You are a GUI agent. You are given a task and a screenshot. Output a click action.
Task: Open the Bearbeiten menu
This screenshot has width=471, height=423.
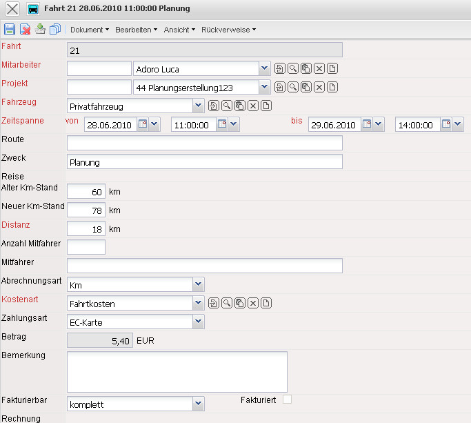click(x=136, y=30)
